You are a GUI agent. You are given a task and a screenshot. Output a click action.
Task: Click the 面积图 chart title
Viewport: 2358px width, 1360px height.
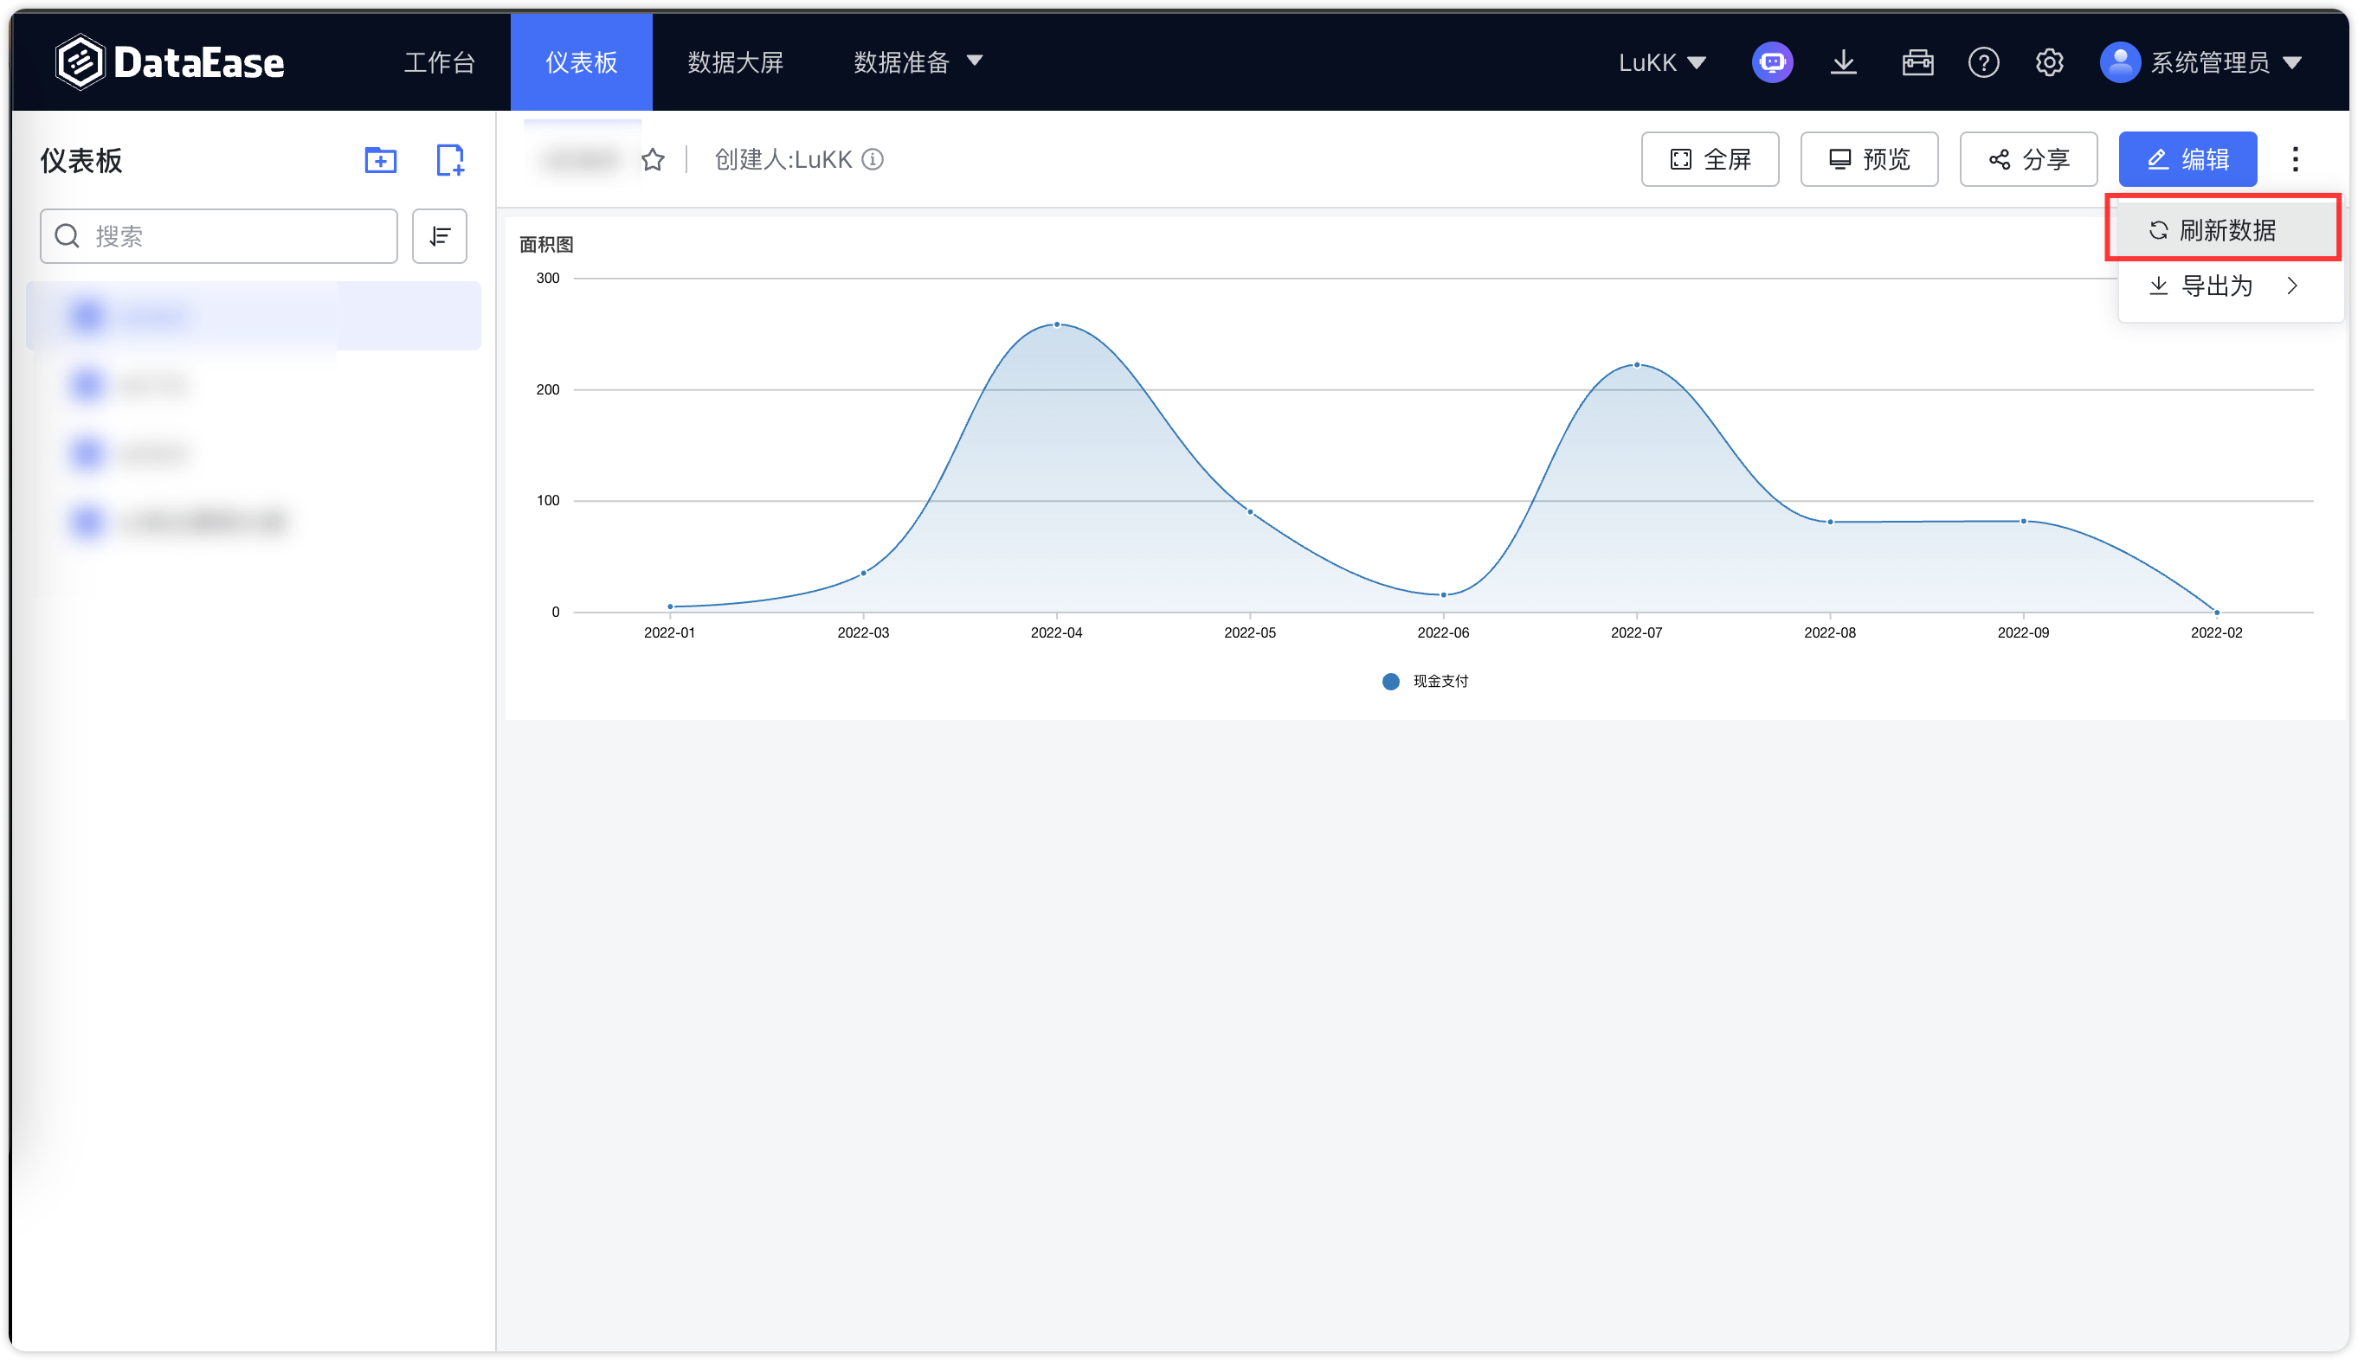pyautogui.click(x=546, y=245)
